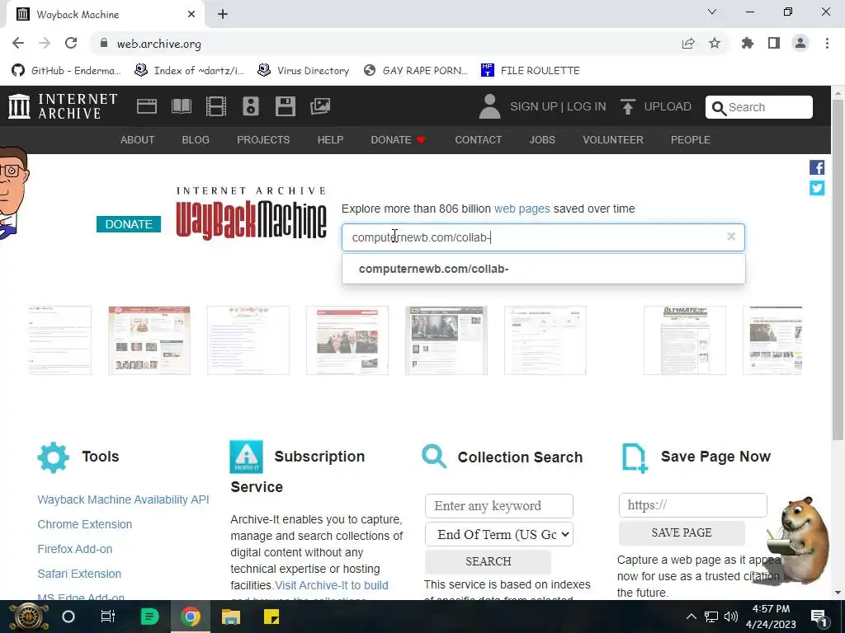845x633 pixels.
Task: Open the End Of Term collection dropdown
Action: click(499, 534)
